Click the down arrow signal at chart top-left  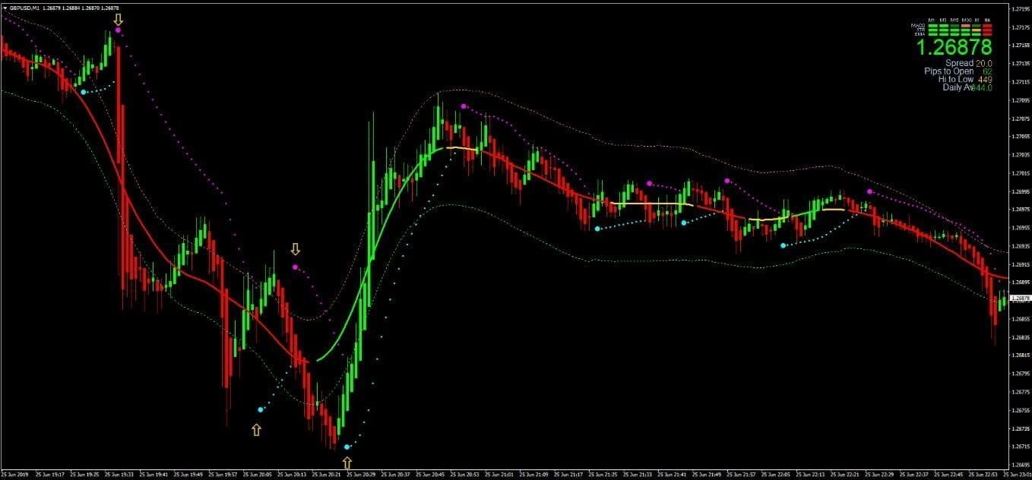(118, 19)
